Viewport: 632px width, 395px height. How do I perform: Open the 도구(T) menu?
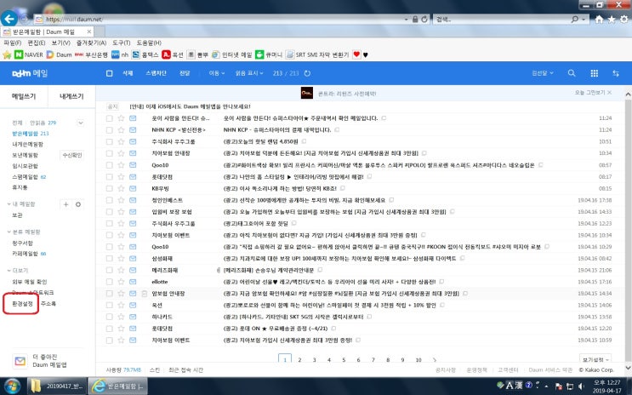pyautogui.click(x=122, y=43)
